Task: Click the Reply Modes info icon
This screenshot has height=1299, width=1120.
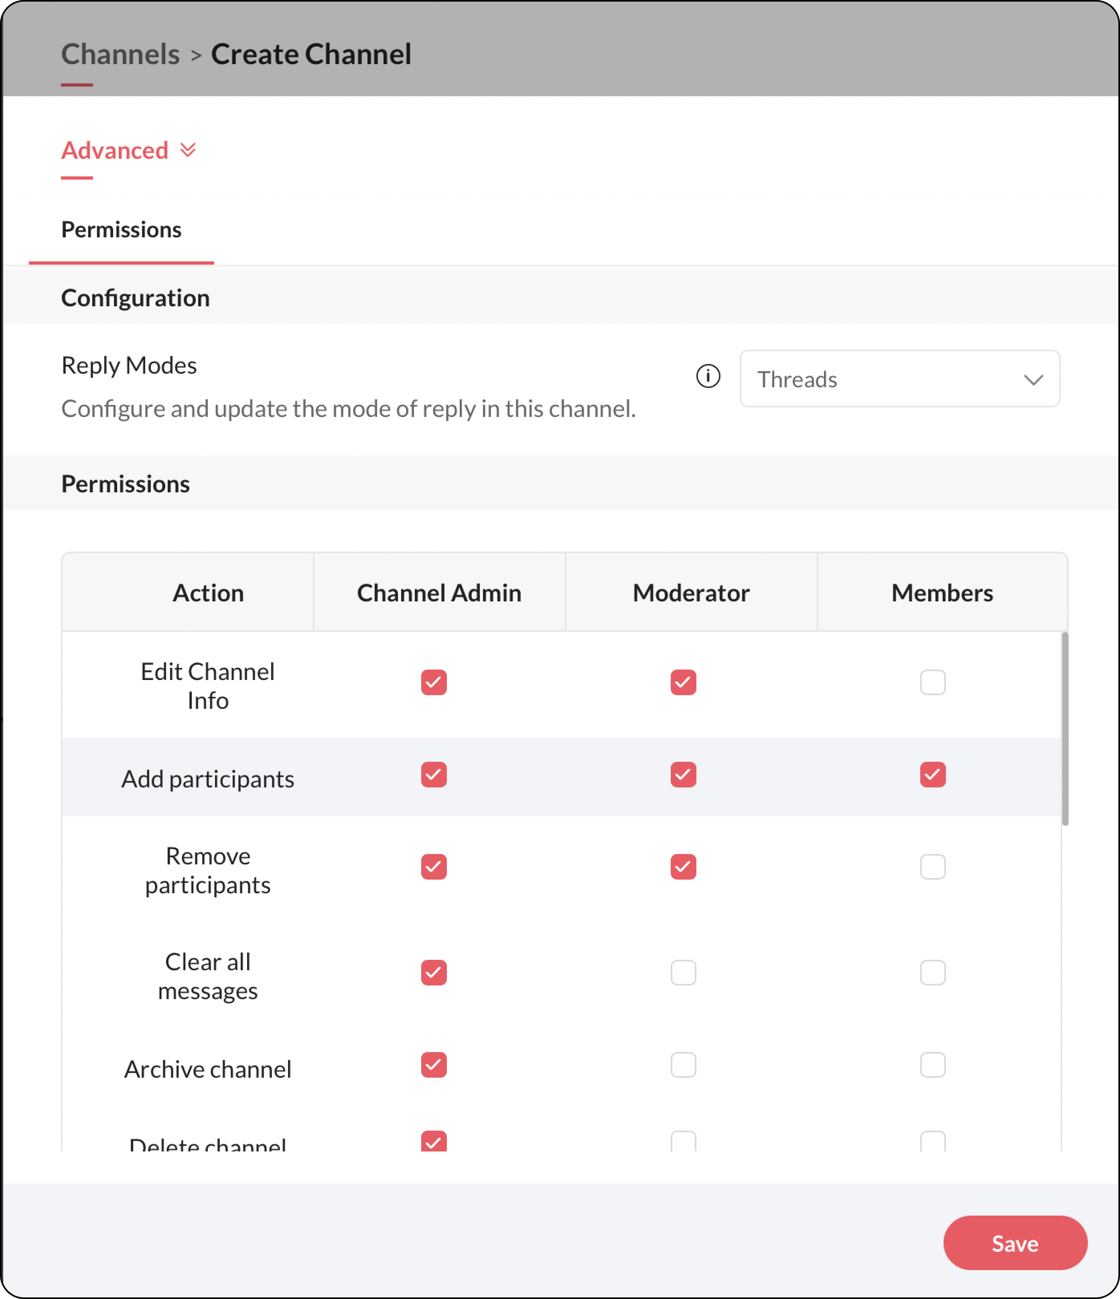Action: 708,377
